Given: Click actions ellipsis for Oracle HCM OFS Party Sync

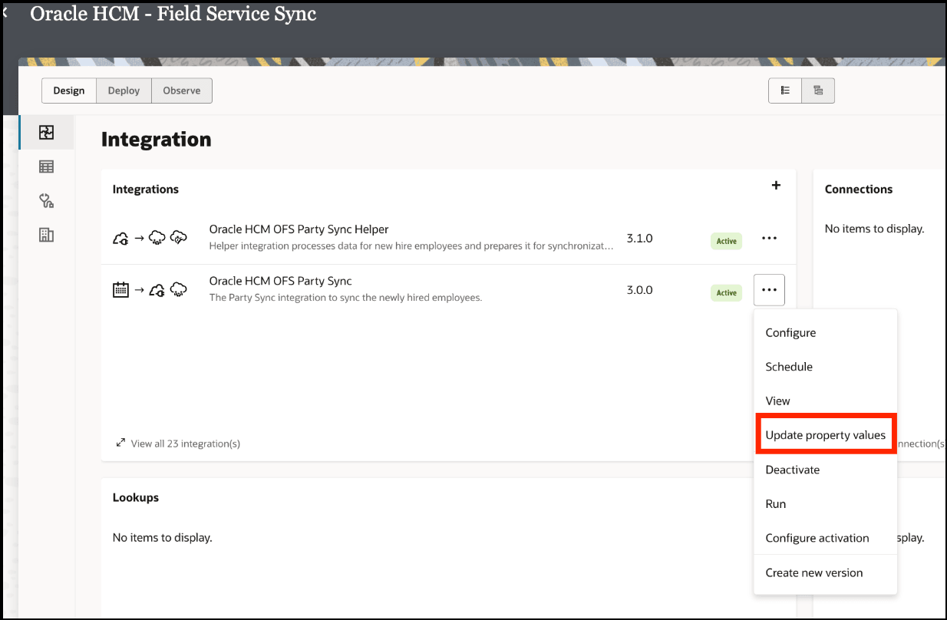Looking at the screenshot, I should [769, 290].
